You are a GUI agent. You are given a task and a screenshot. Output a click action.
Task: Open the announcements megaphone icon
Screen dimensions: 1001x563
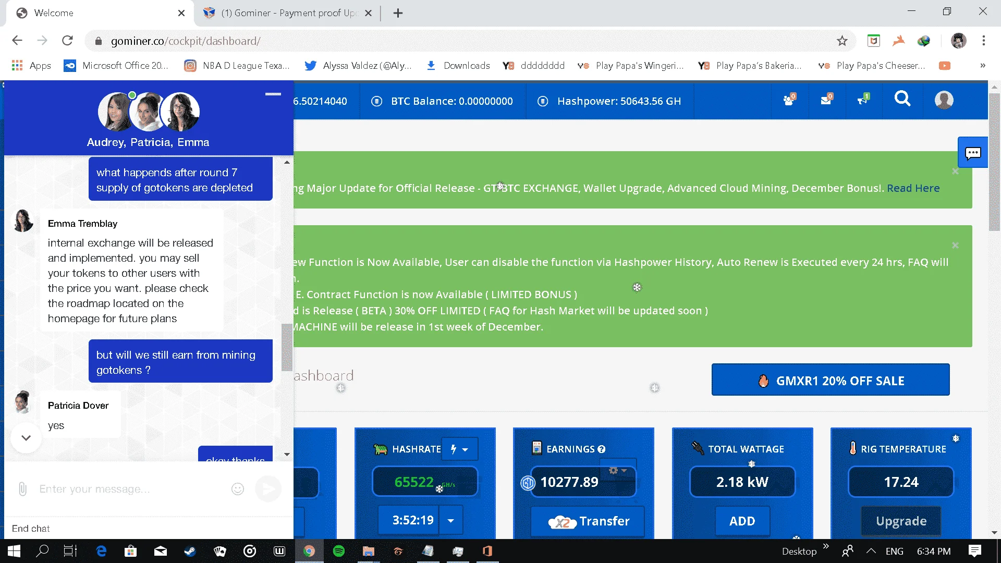pos(863,100)
